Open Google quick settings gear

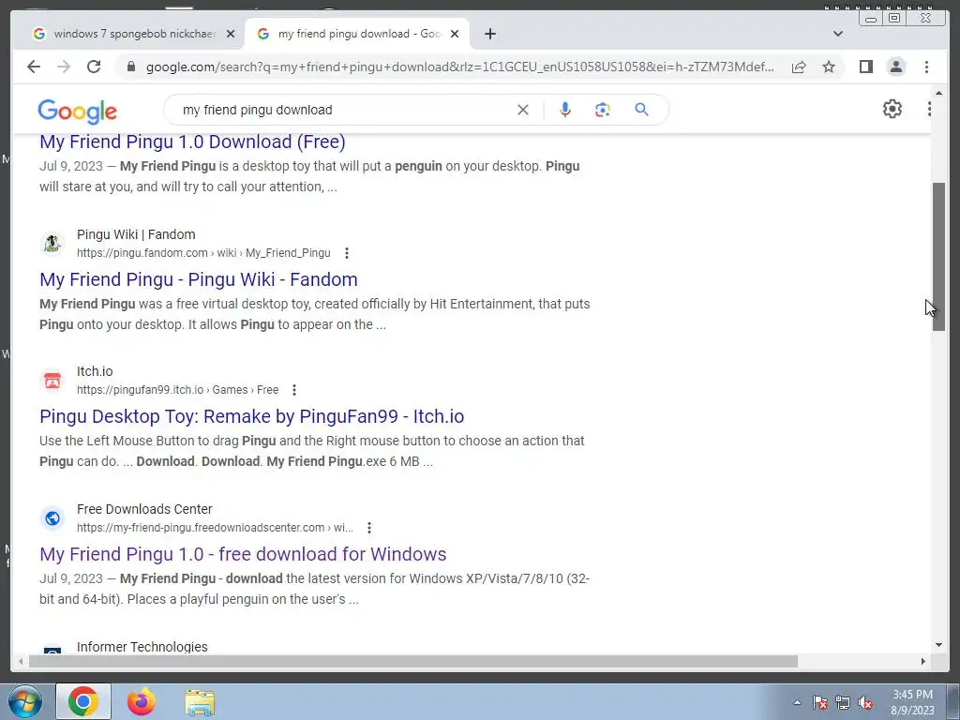click(892, 109)
